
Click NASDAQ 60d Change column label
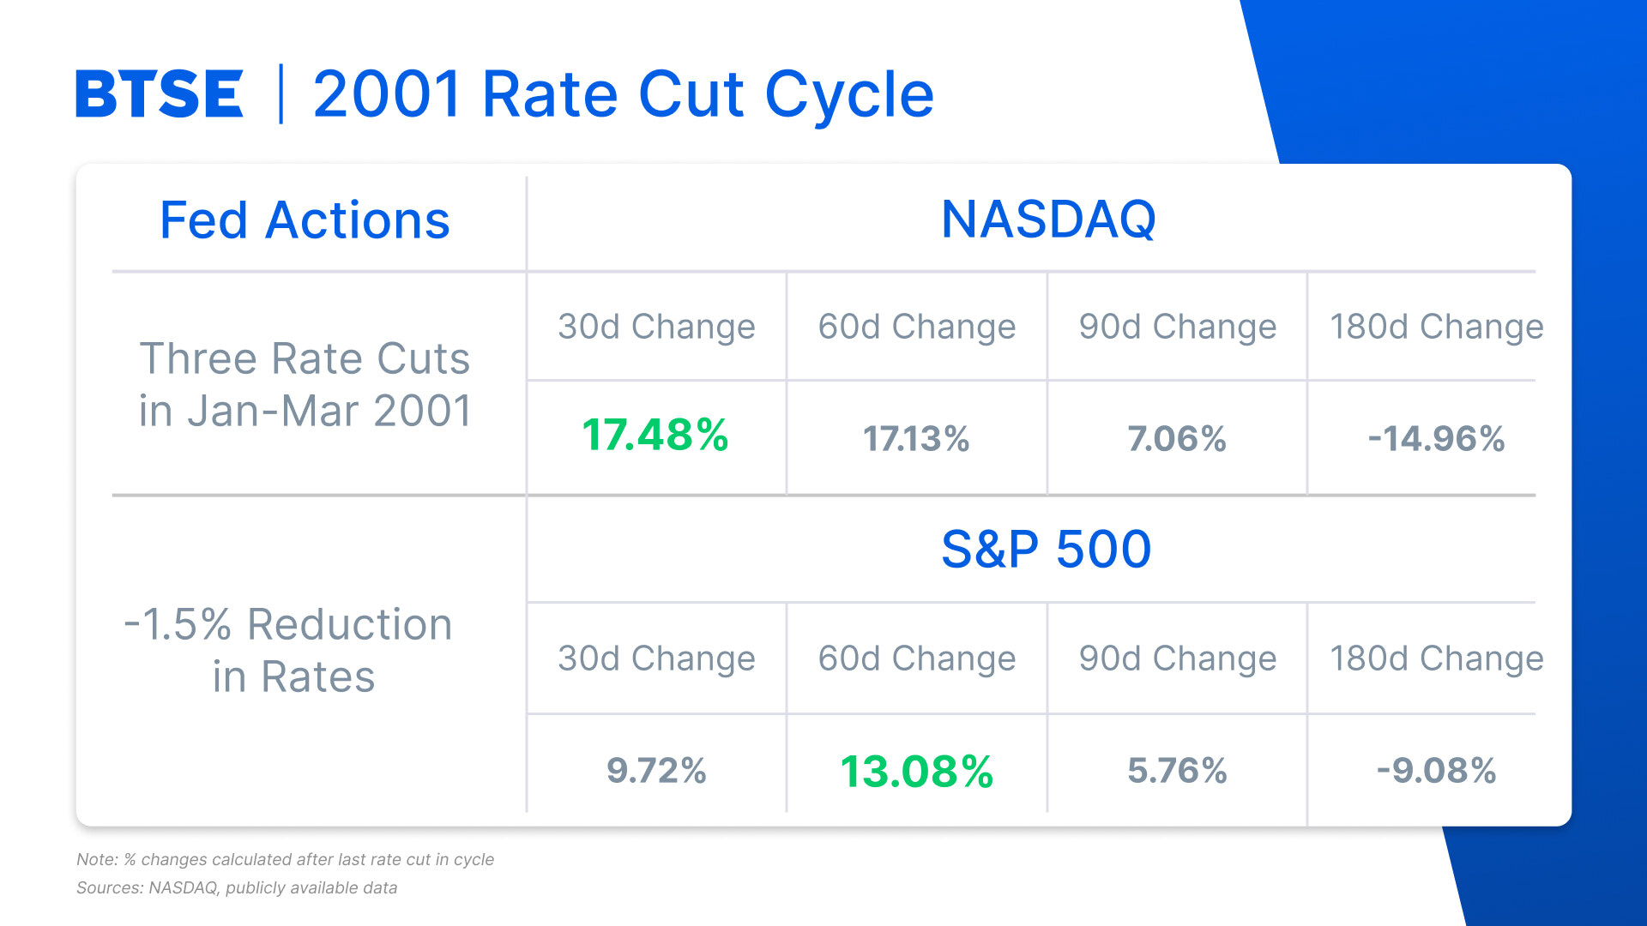click(916, 327)
